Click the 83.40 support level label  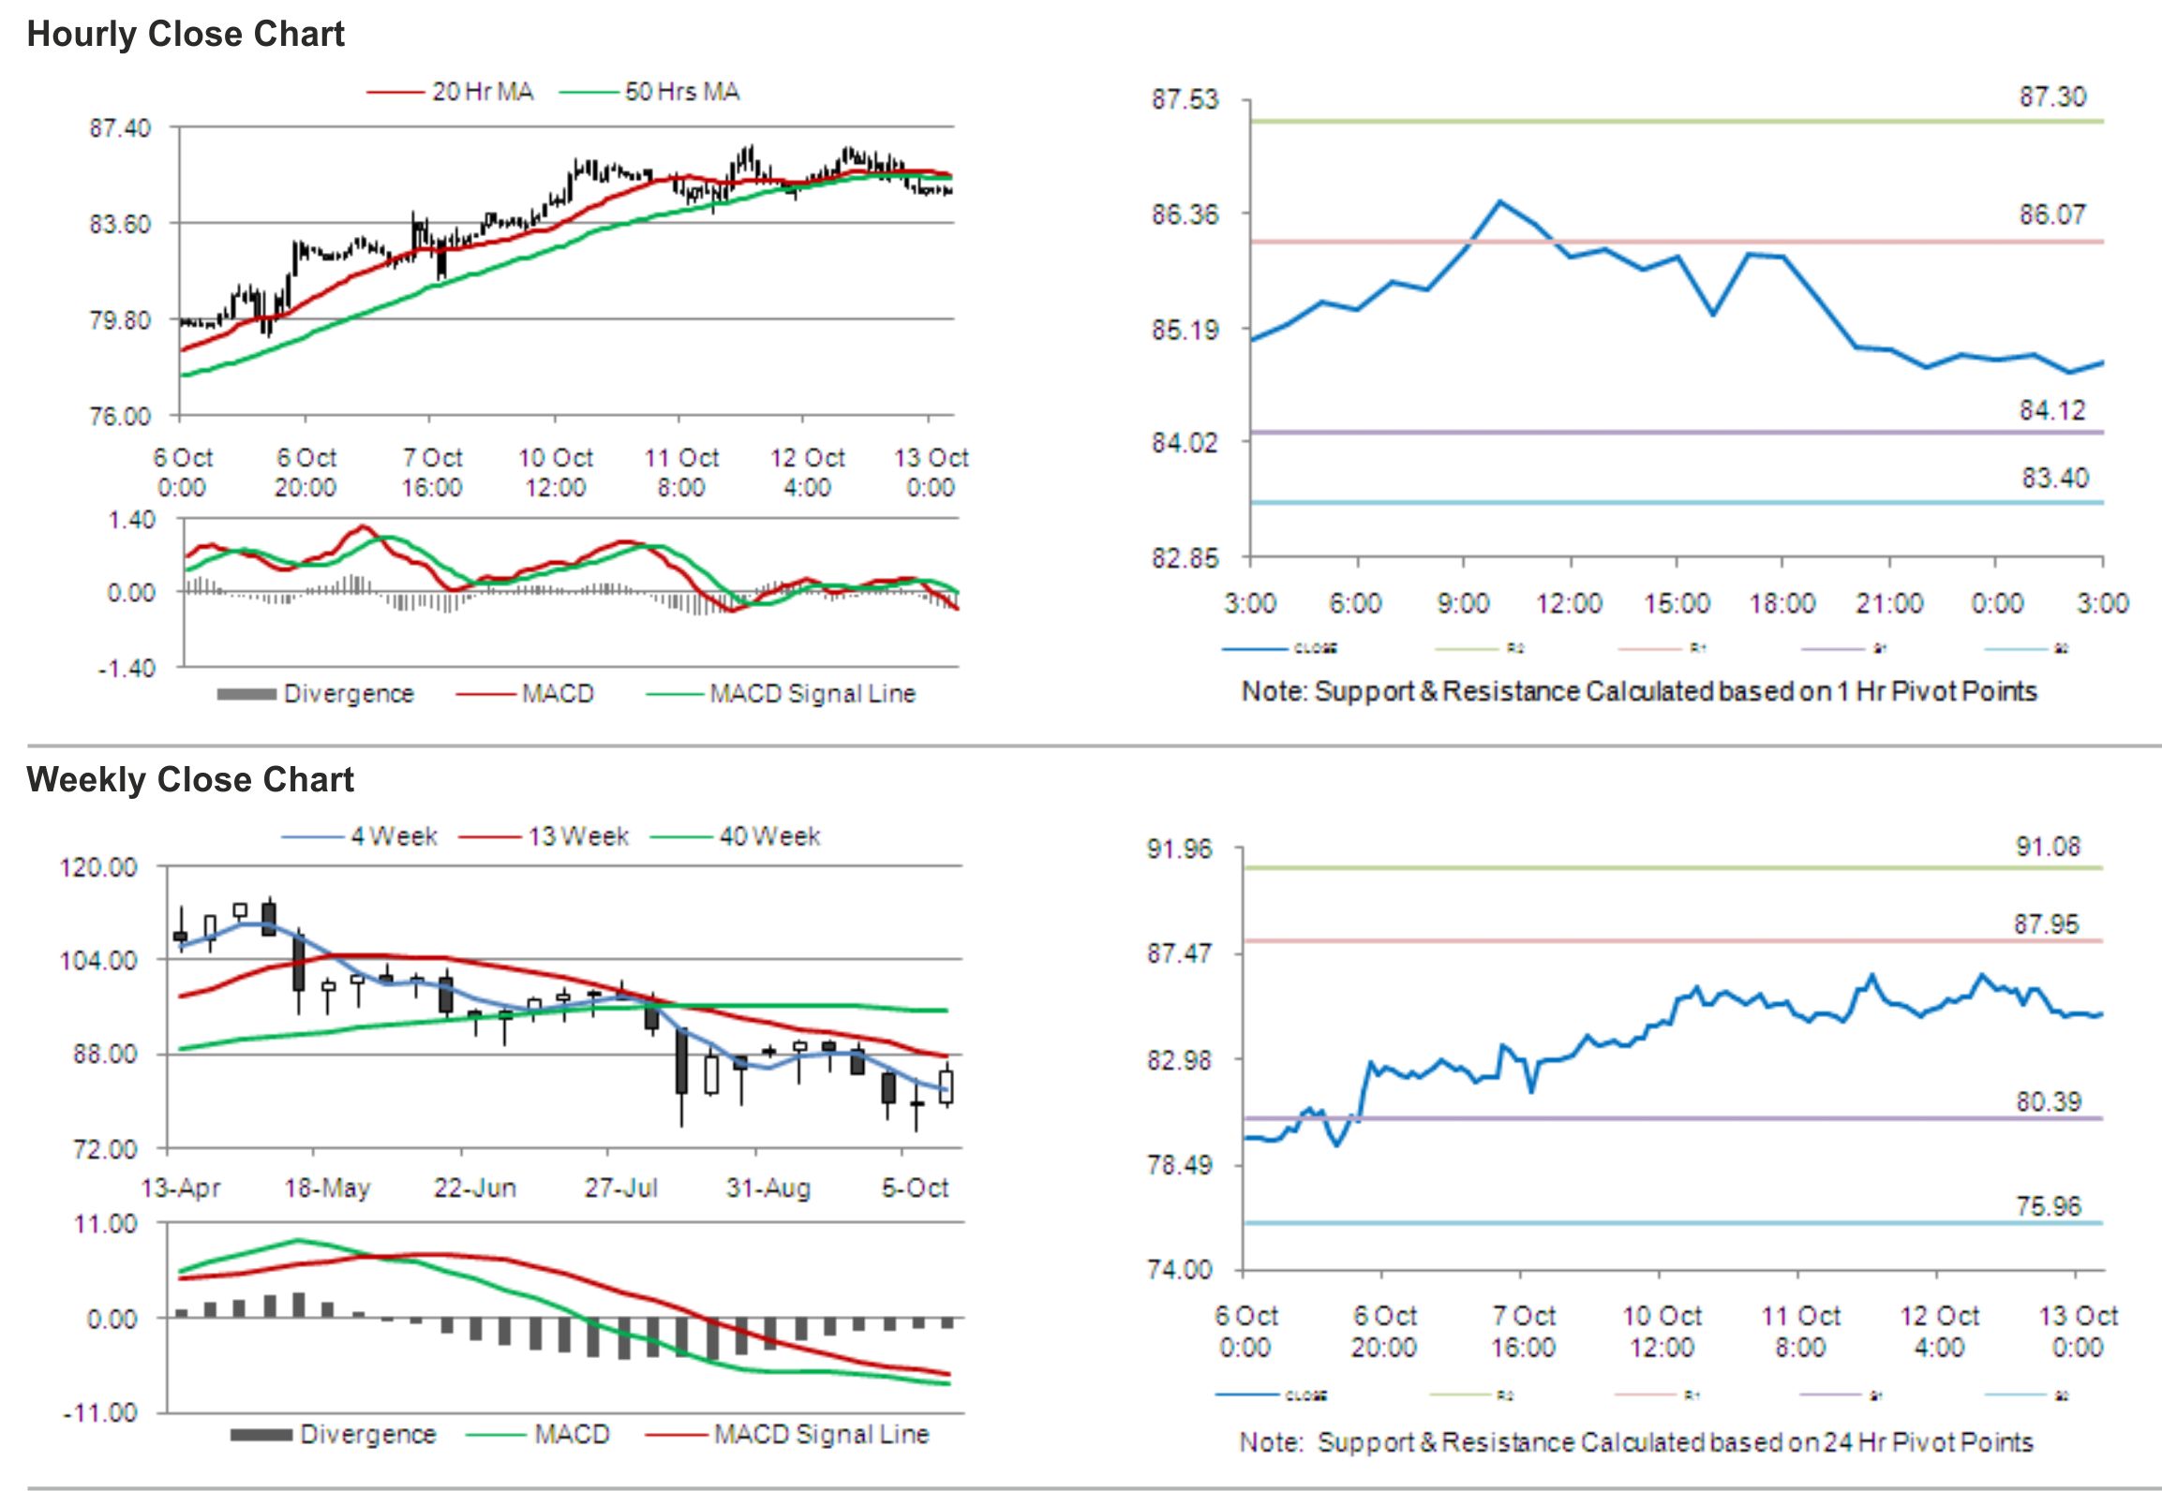coord(2054,479)
